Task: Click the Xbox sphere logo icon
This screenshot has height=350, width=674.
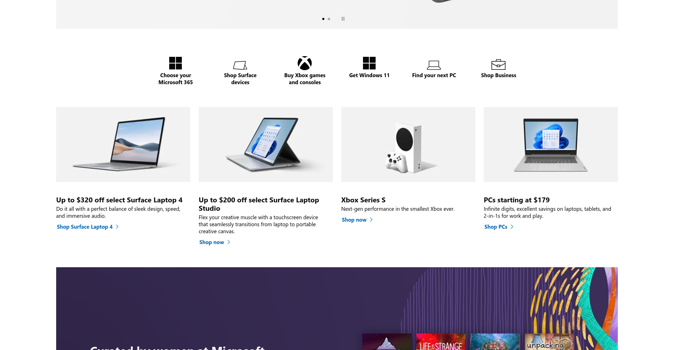Action: (305, 63)
